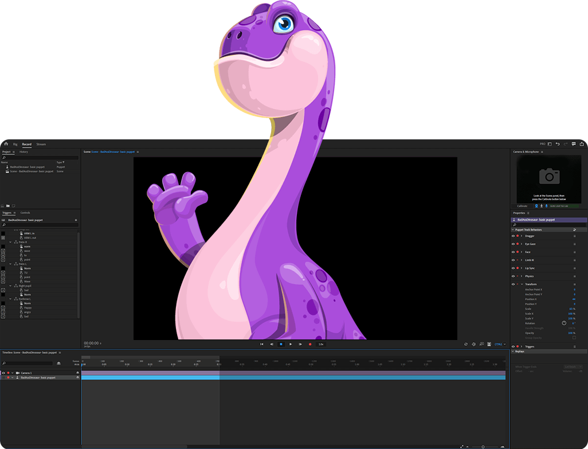Toggle eye visibility for the Lip Sync behavior
588x449 pixels.
tap(513, 268)
